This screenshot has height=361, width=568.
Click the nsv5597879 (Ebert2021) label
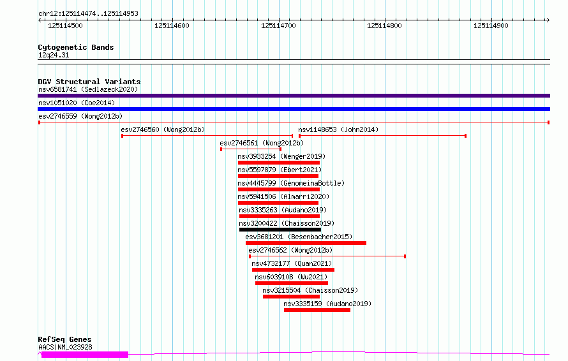pyautogui.click(x=280, y=170)
